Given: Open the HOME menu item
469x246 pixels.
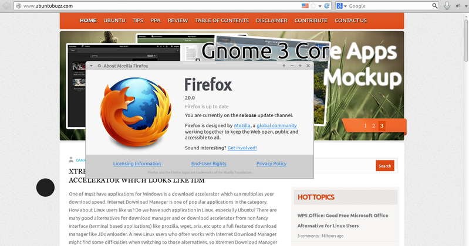Looking at the screenshot, I should [x=88, y=20].
